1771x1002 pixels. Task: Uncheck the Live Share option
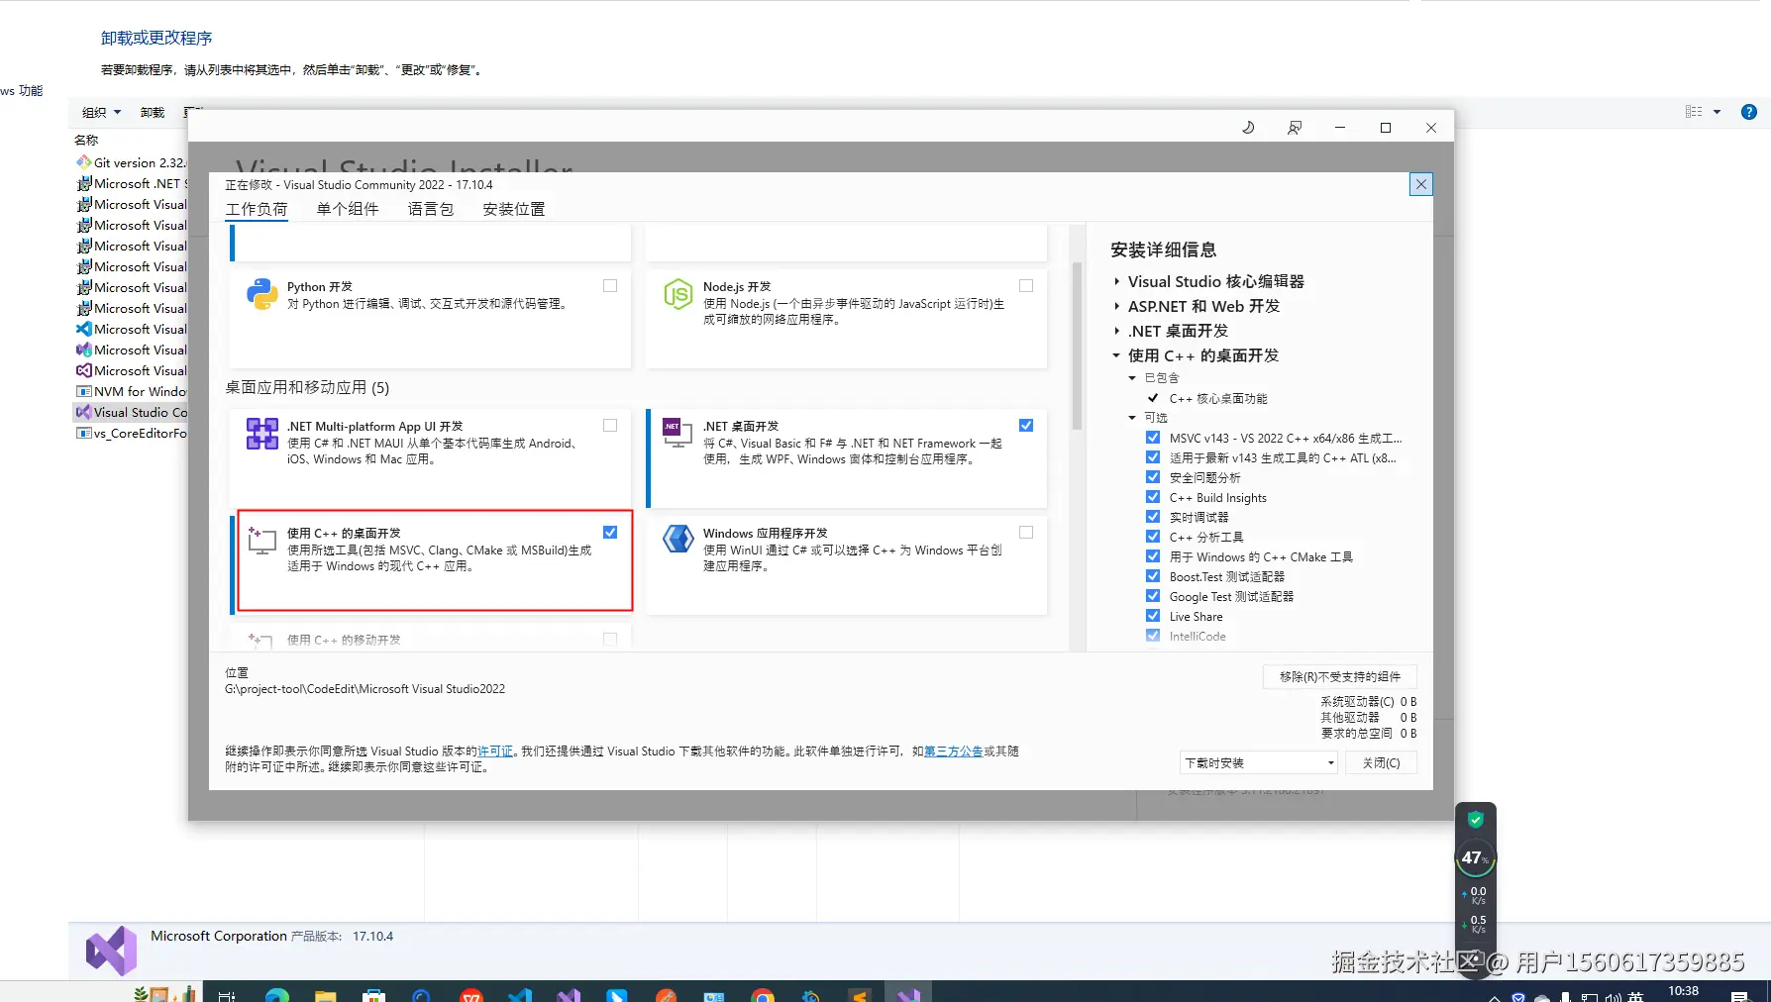1153,616
